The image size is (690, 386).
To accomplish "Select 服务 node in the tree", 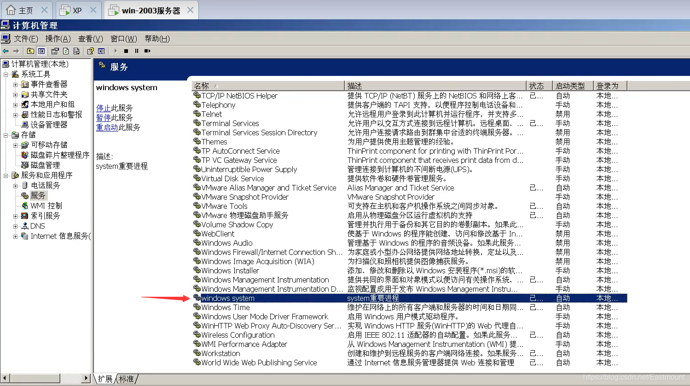I will (x=38, y=196).
